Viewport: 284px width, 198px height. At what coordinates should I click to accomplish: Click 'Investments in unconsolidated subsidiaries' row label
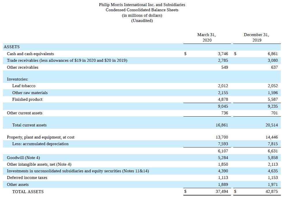pyautogui.click(x=78, y=171)
